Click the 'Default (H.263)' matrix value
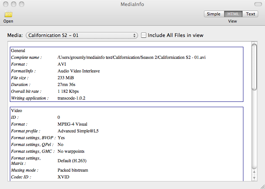265x189 pixels. (72, 161)
